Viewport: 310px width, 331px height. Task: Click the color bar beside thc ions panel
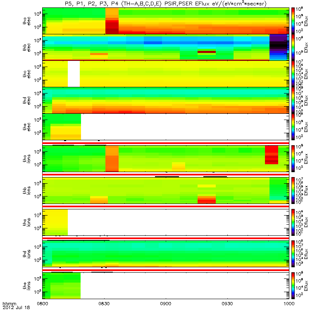[293, 222]
